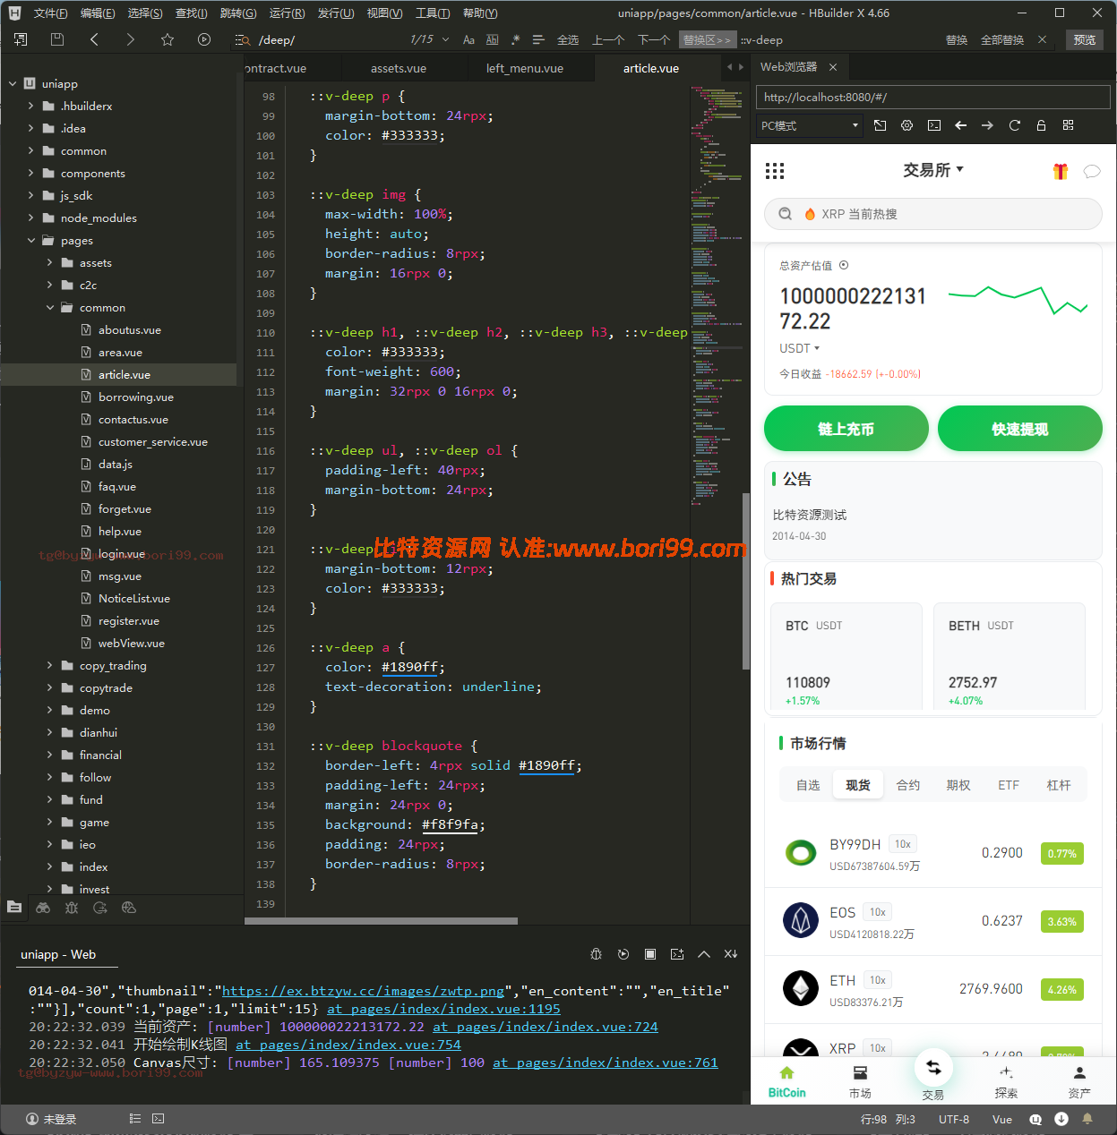This screenshot has width=1117, height=1135.
Task: Click the 替换区>> replace toggle button
Action: click(x=707, y=40)
